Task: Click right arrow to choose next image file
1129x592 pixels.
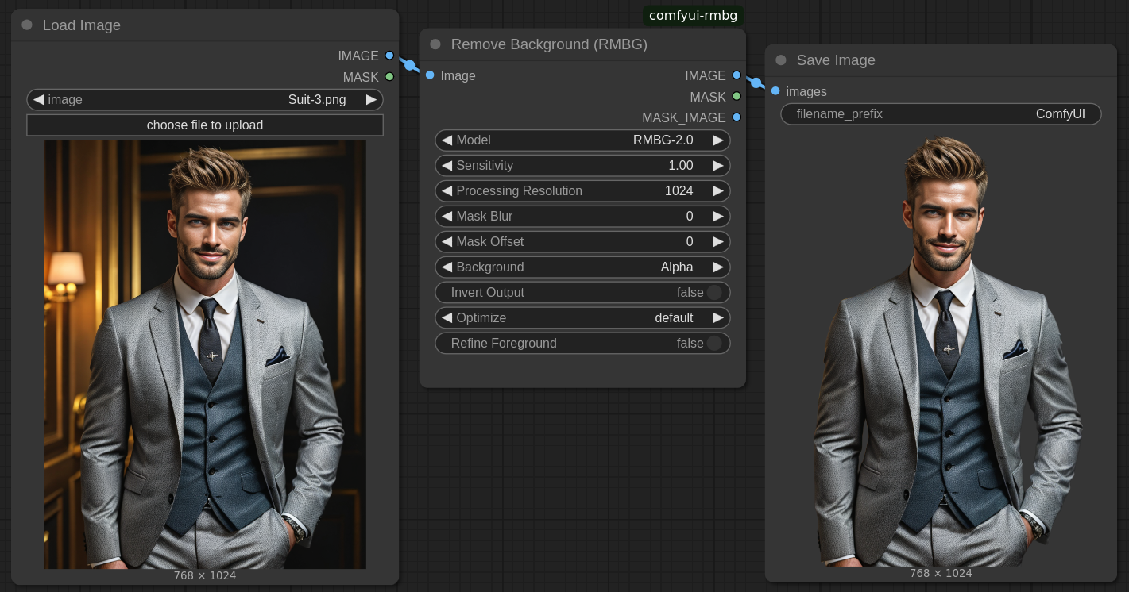Action: tap(371, 100)
